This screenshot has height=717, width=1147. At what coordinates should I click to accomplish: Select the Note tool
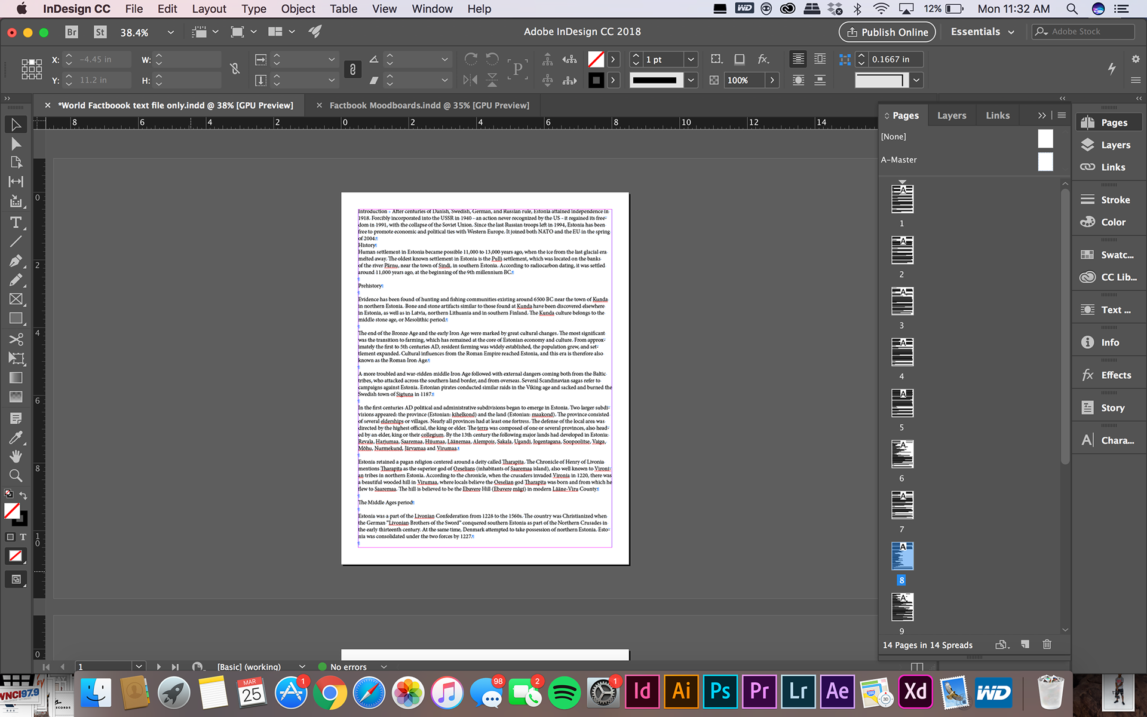click(16, 418)
